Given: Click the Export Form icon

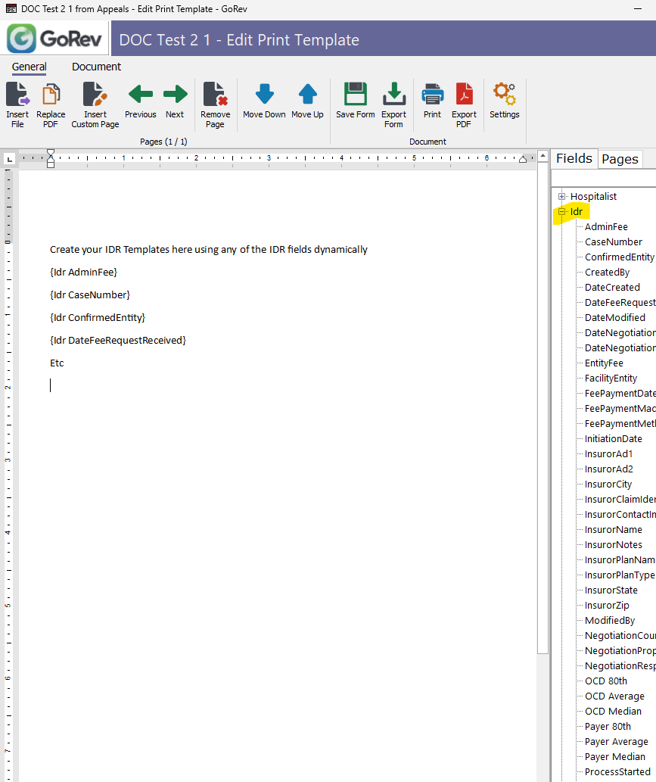Looking at the screenshot, I should 393,95.
